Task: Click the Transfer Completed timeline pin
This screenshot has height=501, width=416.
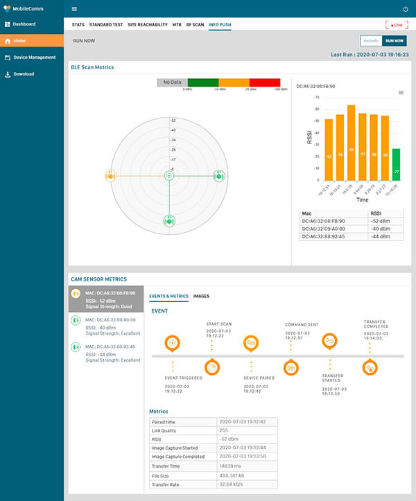Action: tap(371, 367)
